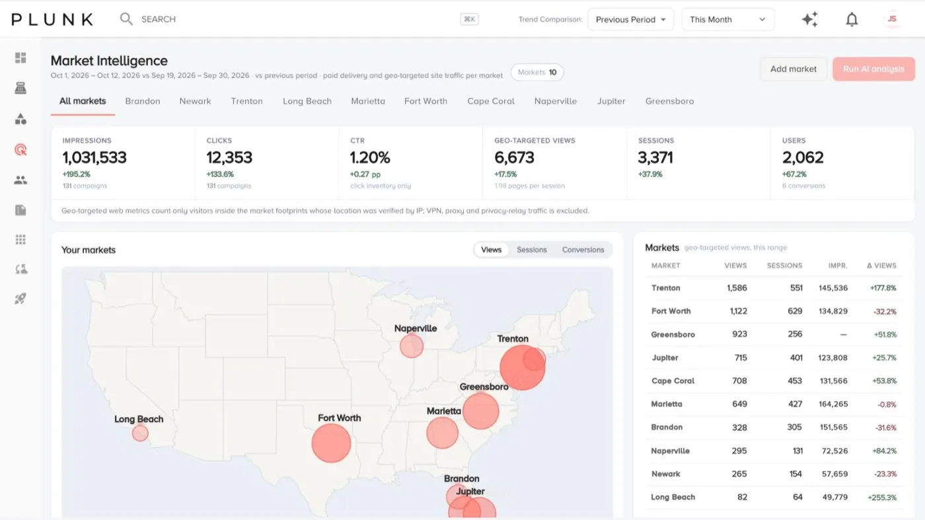Click Run AI analysis button
Screen dimensions: 925x520
pyautogui.click(x=874, y=69)
